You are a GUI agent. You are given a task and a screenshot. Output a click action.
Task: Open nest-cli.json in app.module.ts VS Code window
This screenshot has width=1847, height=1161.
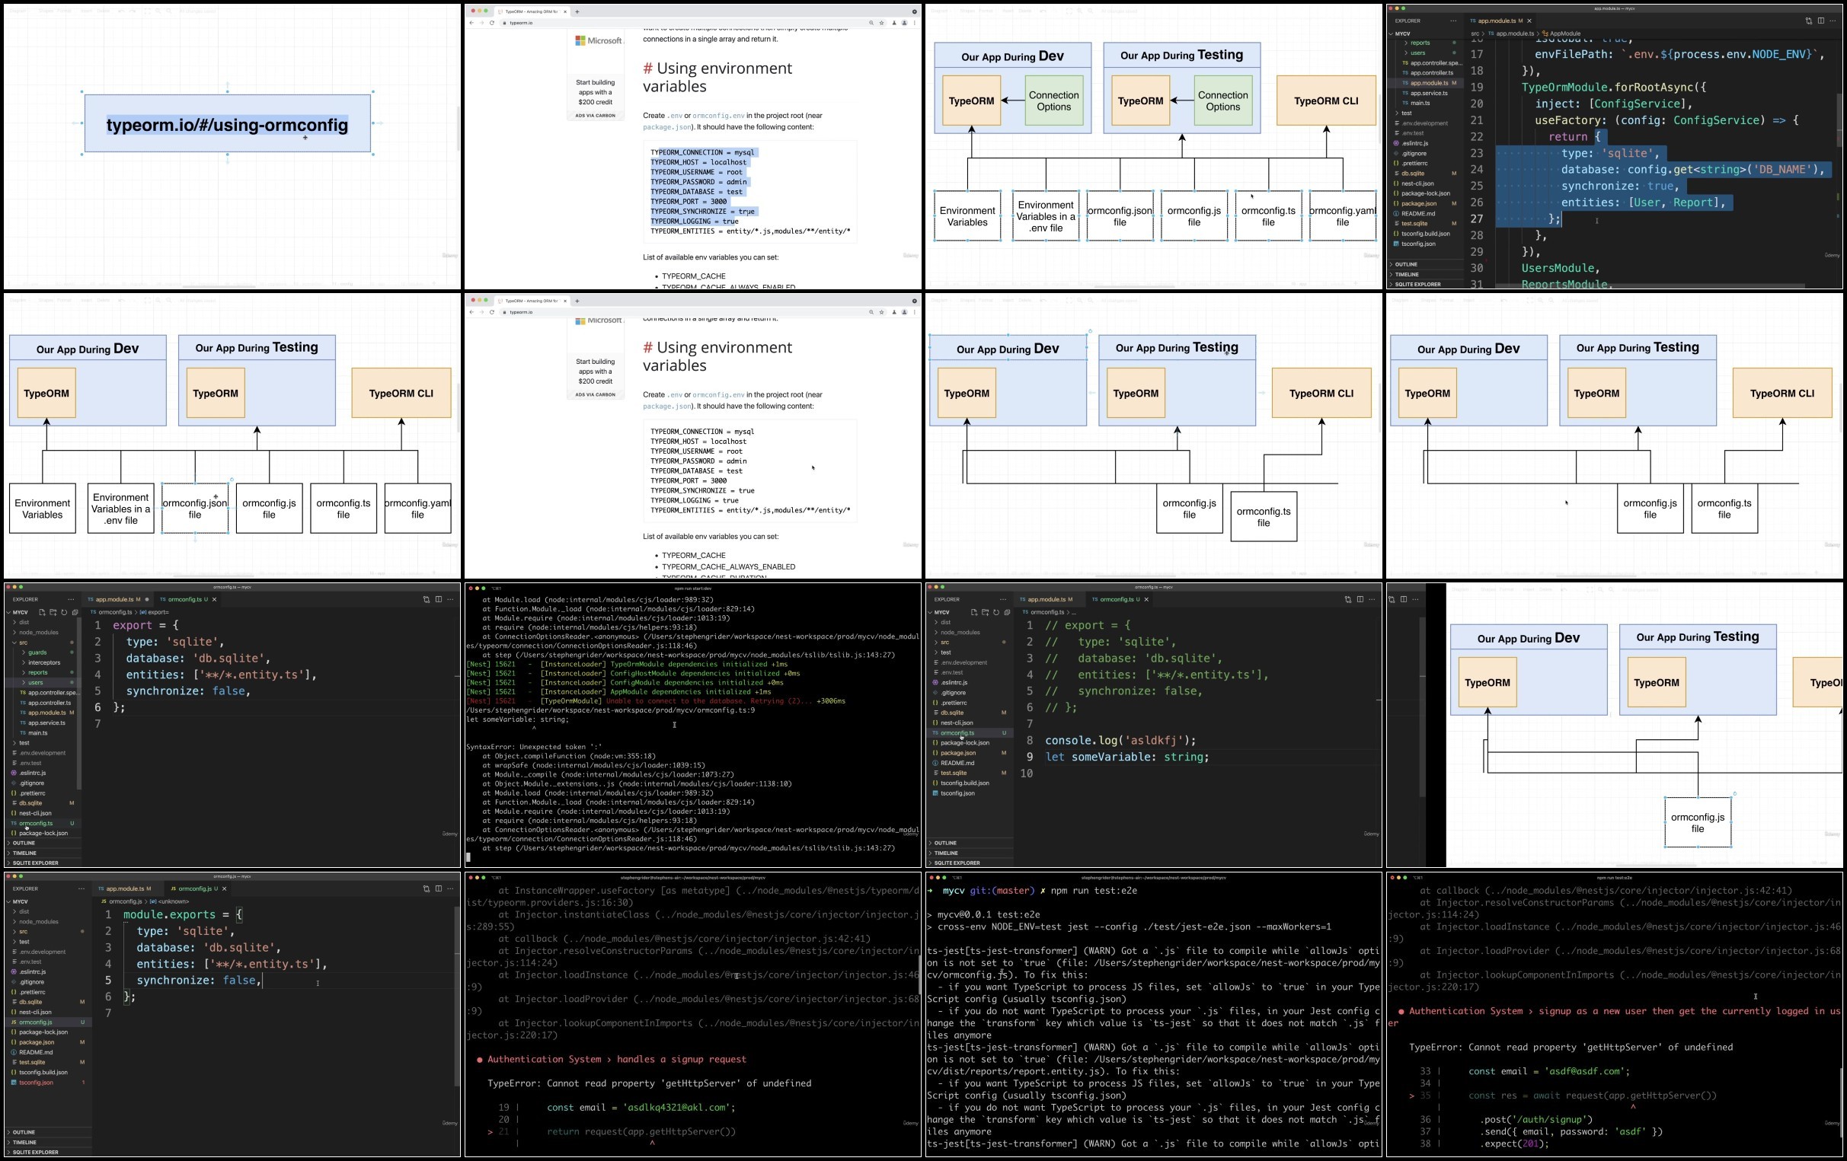(1417, 183)
